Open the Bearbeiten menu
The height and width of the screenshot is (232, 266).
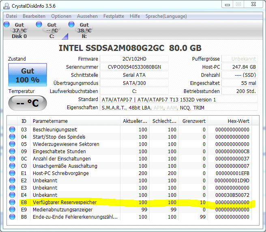coord(34,16)
